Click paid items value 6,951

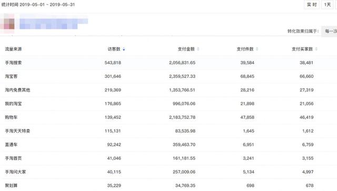click(249, 145)
